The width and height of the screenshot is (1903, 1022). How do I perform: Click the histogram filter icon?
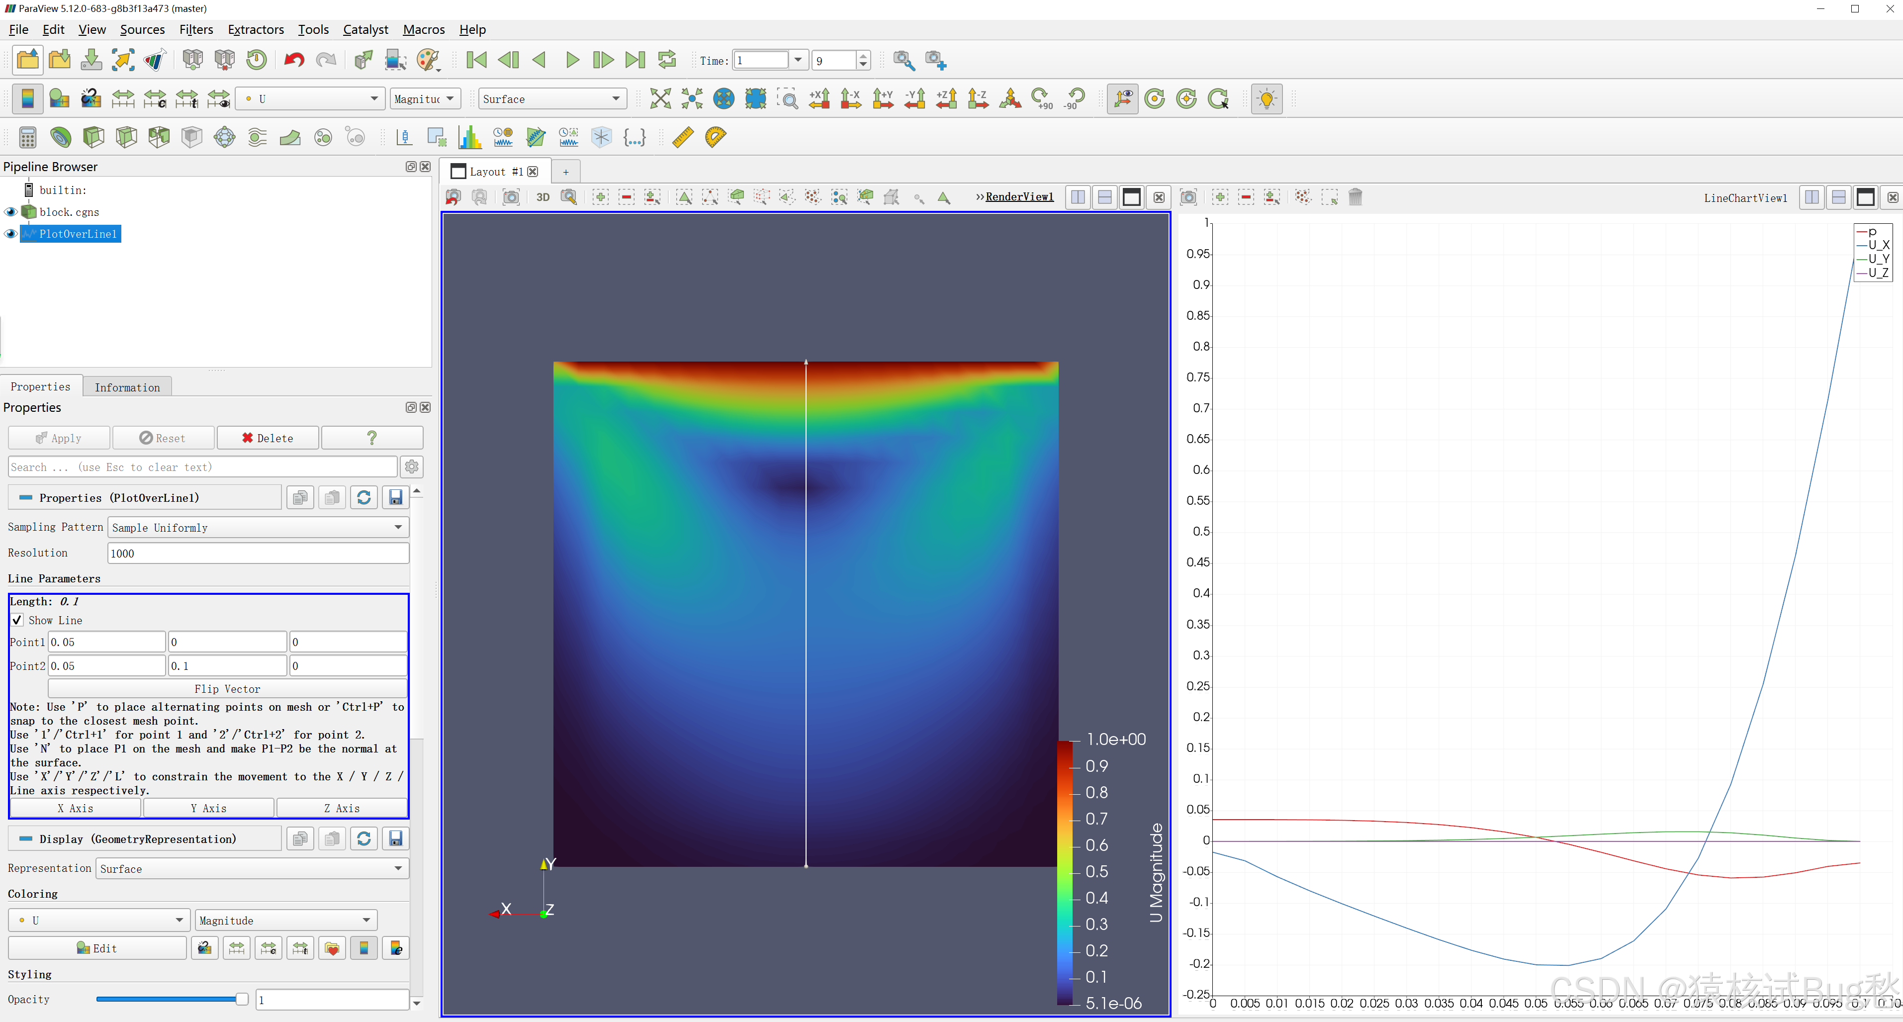tap(470, 137)
